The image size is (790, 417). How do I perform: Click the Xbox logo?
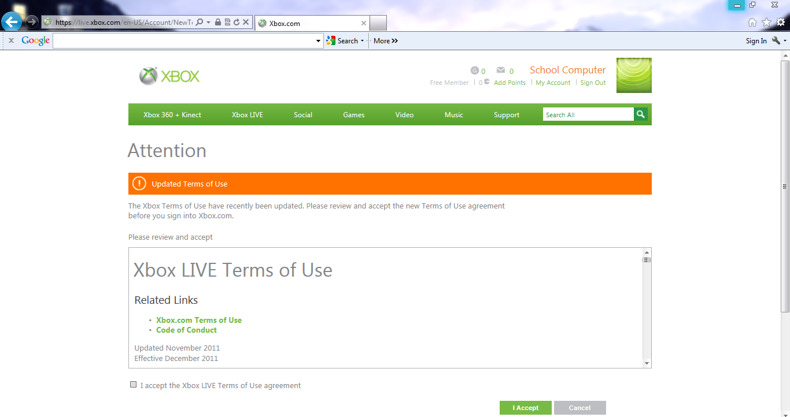point(169,76)
